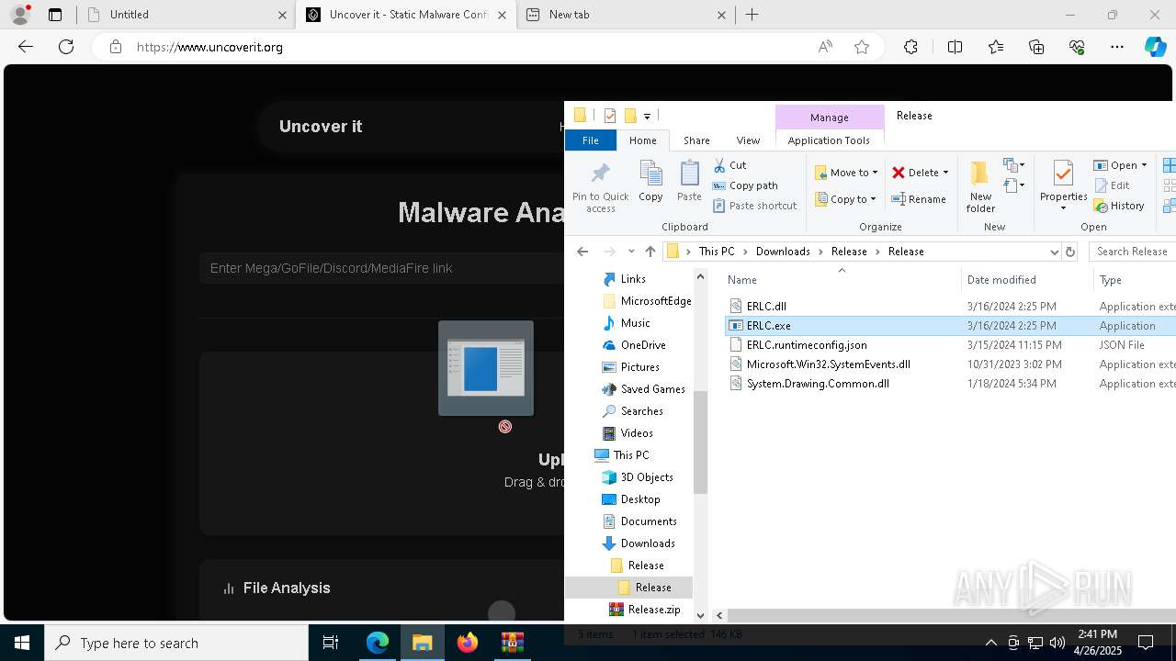Image resolution: width=1176 pixels, height=661 pixels.
Task: Open the File menu in Explorer
Action: pyautogui.click(x=590, y=140)
